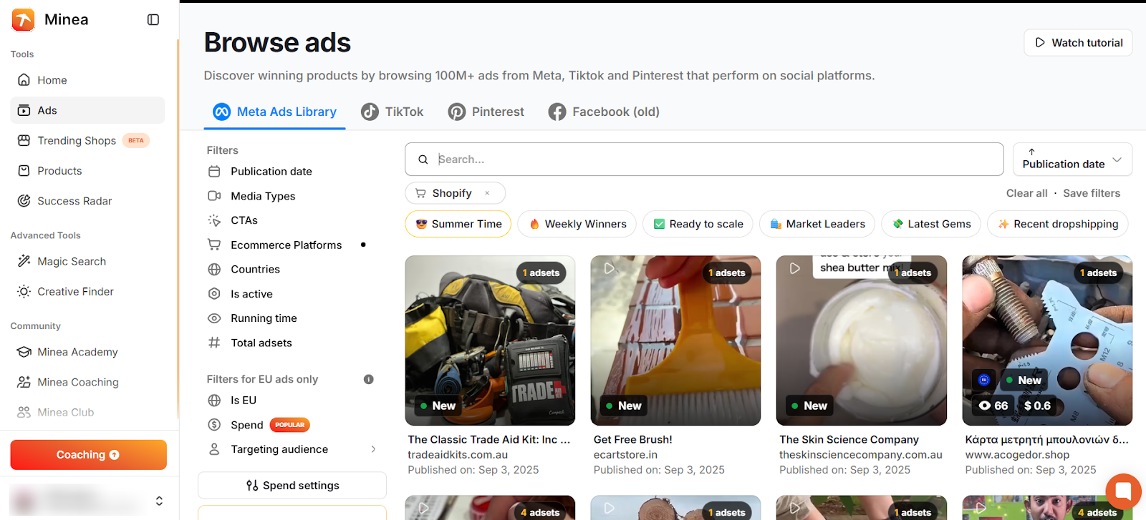Viewport: 1146px width, 520px height.
Task: Open Creative Finder tool
Action: pyautogui.click(x=75, y=292)
